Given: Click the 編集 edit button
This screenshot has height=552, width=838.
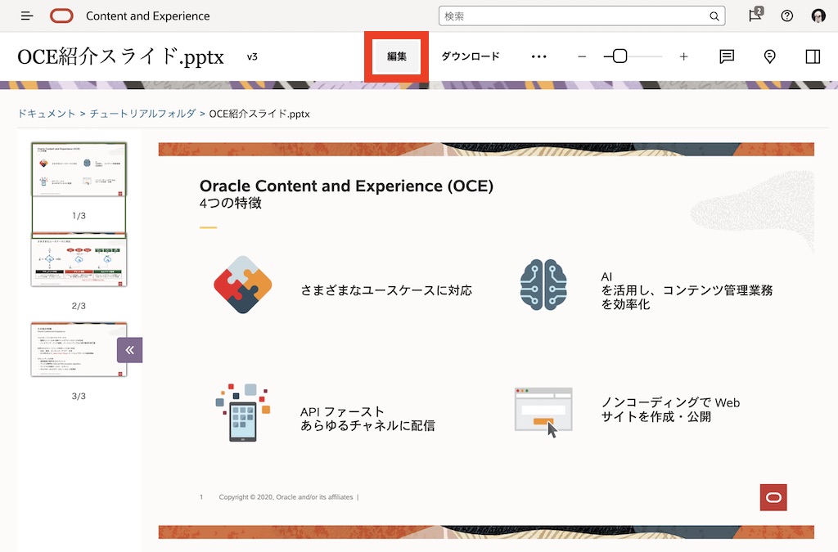Looking at the screenshot, I should point(397,56).
